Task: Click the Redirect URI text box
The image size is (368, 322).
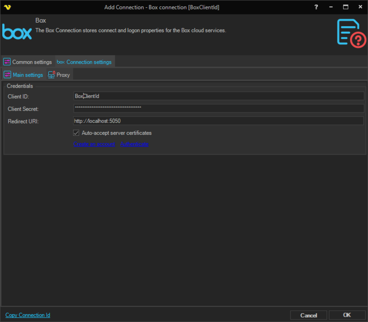Action: 218,121
